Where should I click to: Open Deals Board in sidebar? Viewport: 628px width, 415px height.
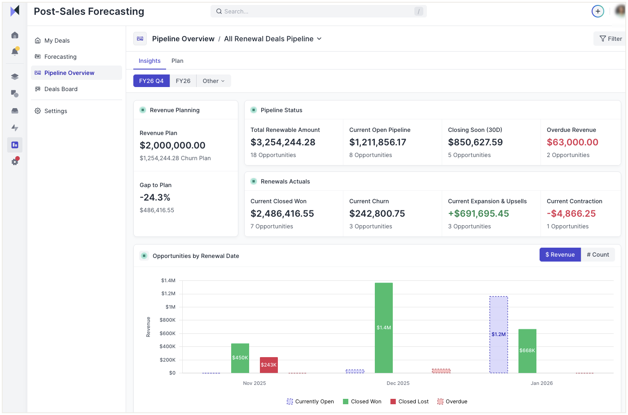(61, 89)
